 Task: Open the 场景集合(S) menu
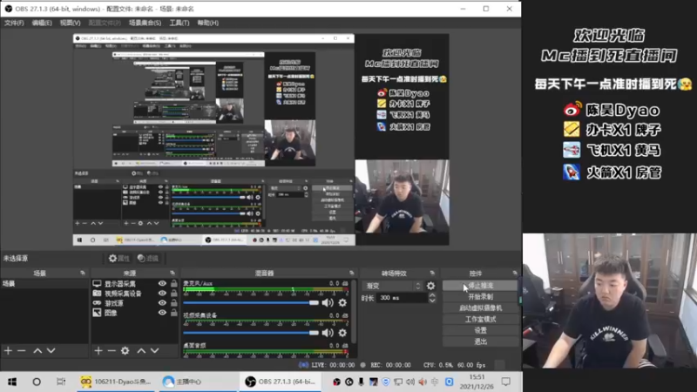click(x=145, y=23)
